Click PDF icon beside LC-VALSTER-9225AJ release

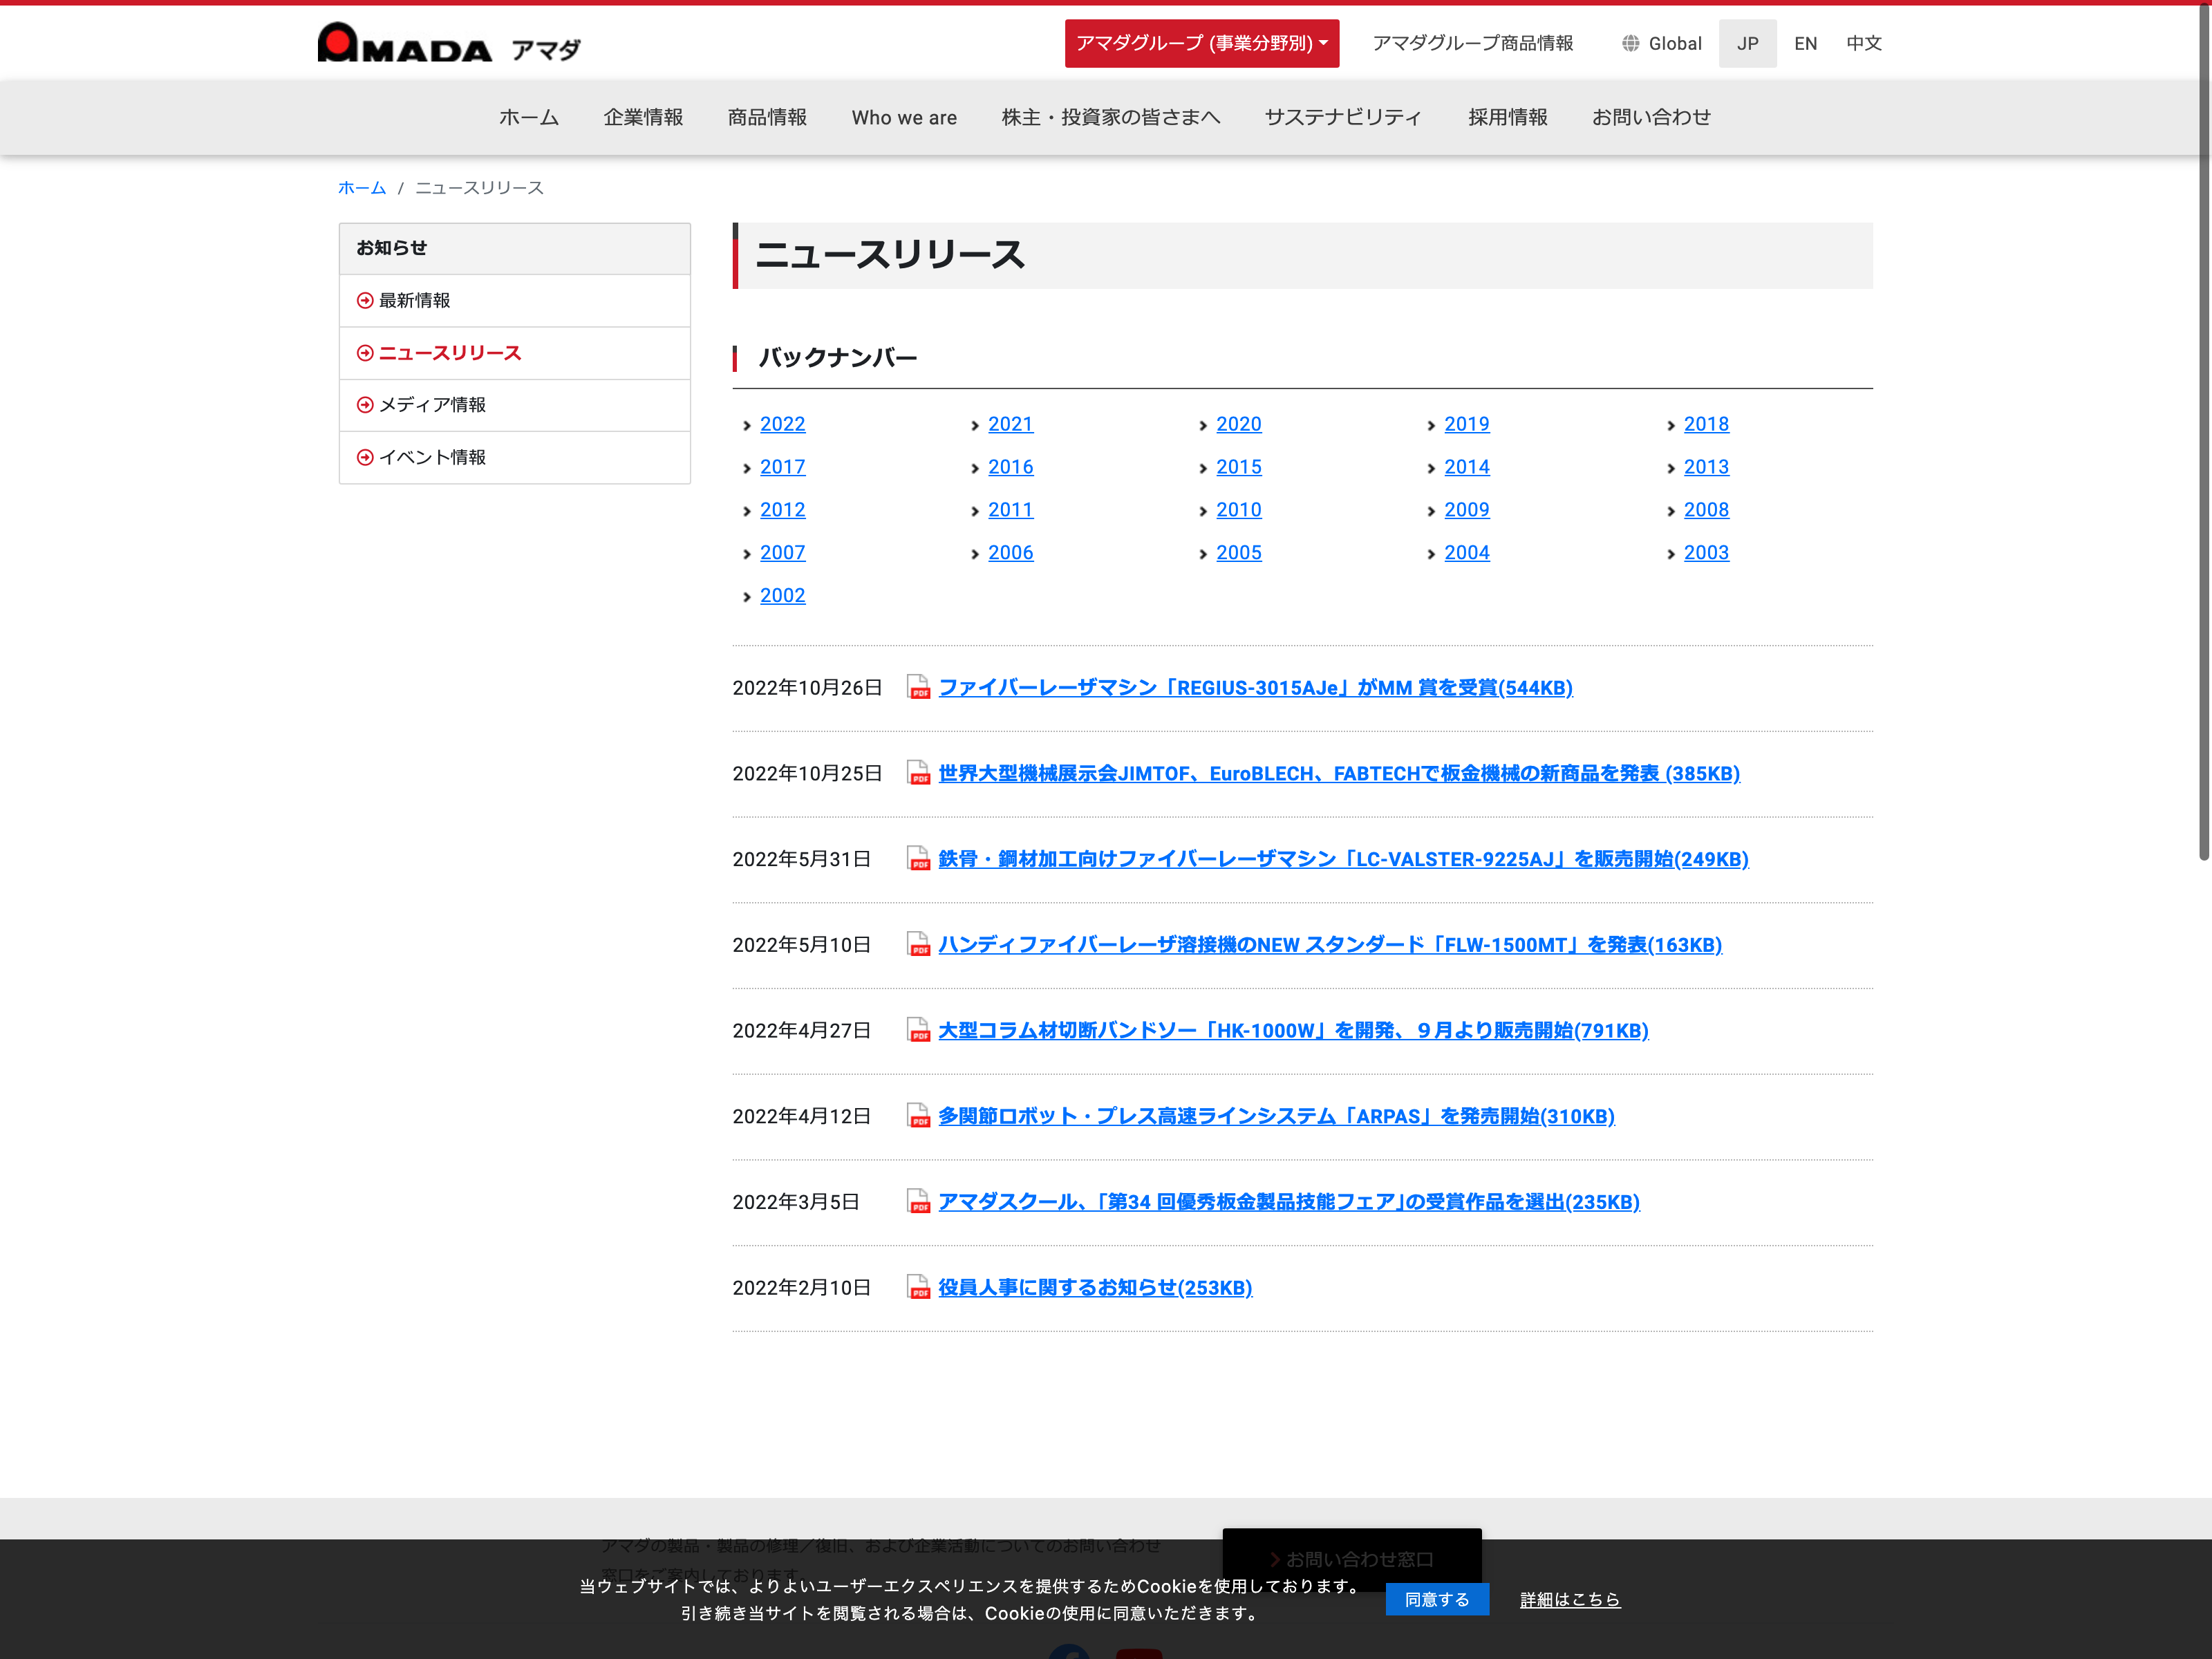(x=918, y=859)
